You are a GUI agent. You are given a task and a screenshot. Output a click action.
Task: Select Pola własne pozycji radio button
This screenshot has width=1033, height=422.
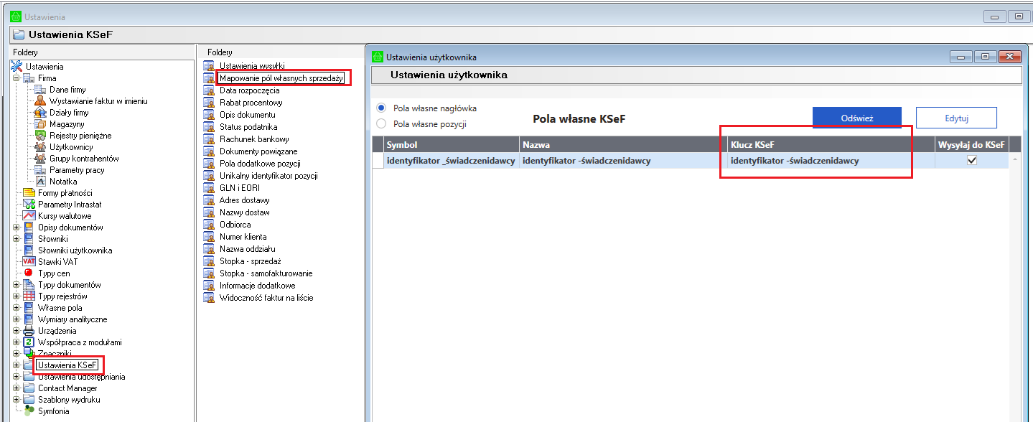pyautogui.click(x=381, y=124)
